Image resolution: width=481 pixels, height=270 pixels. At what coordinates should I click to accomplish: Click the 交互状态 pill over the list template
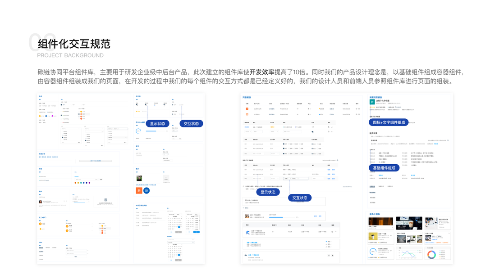300,198
